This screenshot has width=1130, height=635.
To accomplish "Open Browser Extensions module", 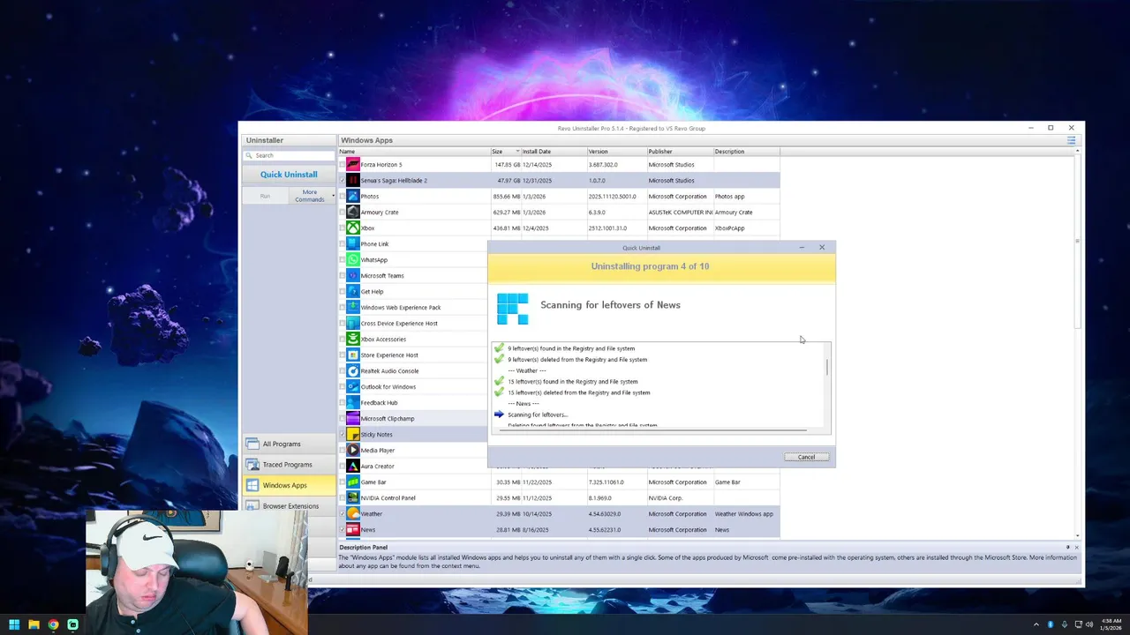I will pyautogui.click(x=289, y=506).
